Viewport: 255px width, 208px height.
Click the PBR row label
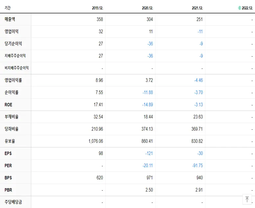pos(8,190)
